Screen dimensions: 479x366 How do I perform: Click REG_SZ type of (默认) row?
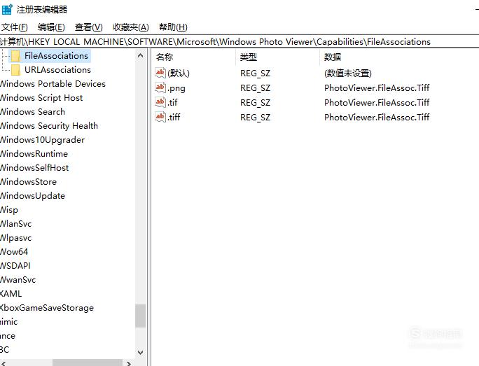[256, 73]
